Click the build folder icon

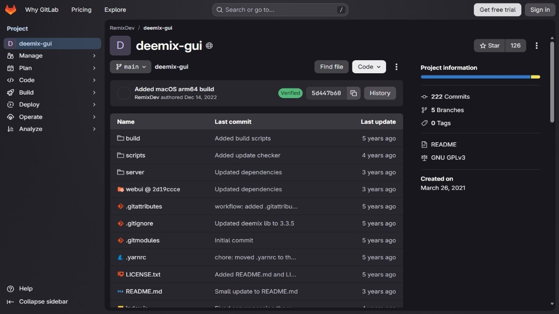point(121,138)
